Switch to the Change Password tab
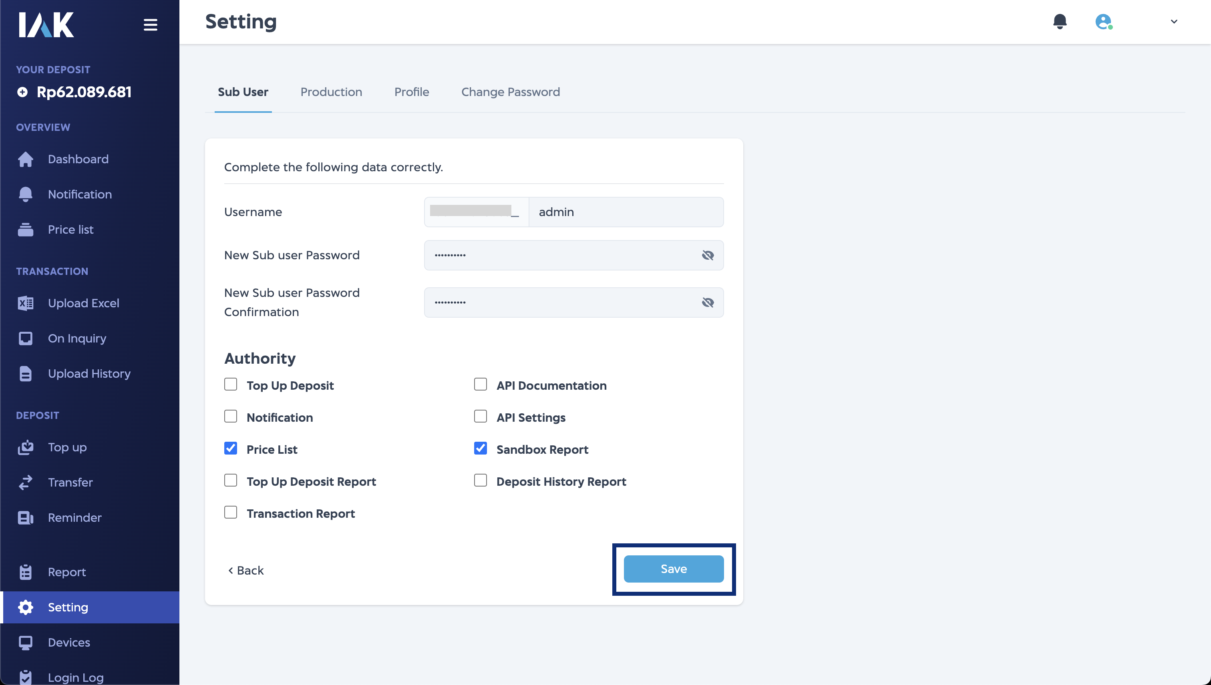 click(511, 92)
